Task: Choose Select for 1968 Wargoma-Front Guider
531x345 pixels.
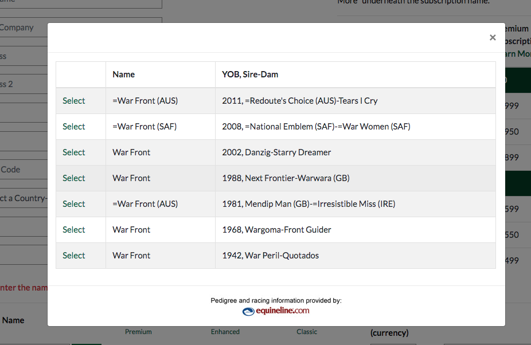Action: pyautogui.click(x=73, y=230)
